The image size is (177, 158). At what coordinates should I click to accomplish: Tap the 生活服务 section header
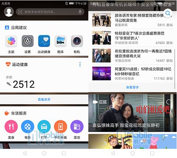15,113
